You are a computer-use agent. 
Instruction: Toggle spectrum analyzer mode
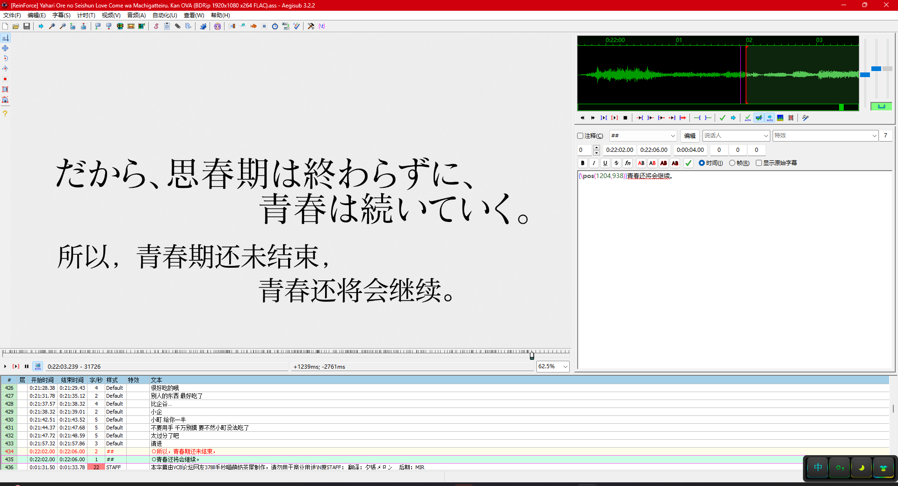pyautogui.click(x=780, y=118)
